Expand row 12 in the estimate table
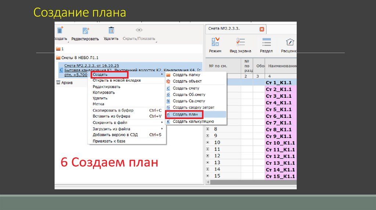The image size is (376, 210). pos(208,156)
